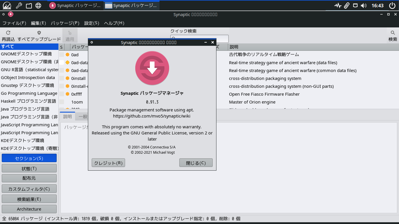Image resolution: width=399 pixels, height=224 pixels.
Task: Click 'Open Free Fiasco Firmware Flasher' description
Action: coord(264,94)
